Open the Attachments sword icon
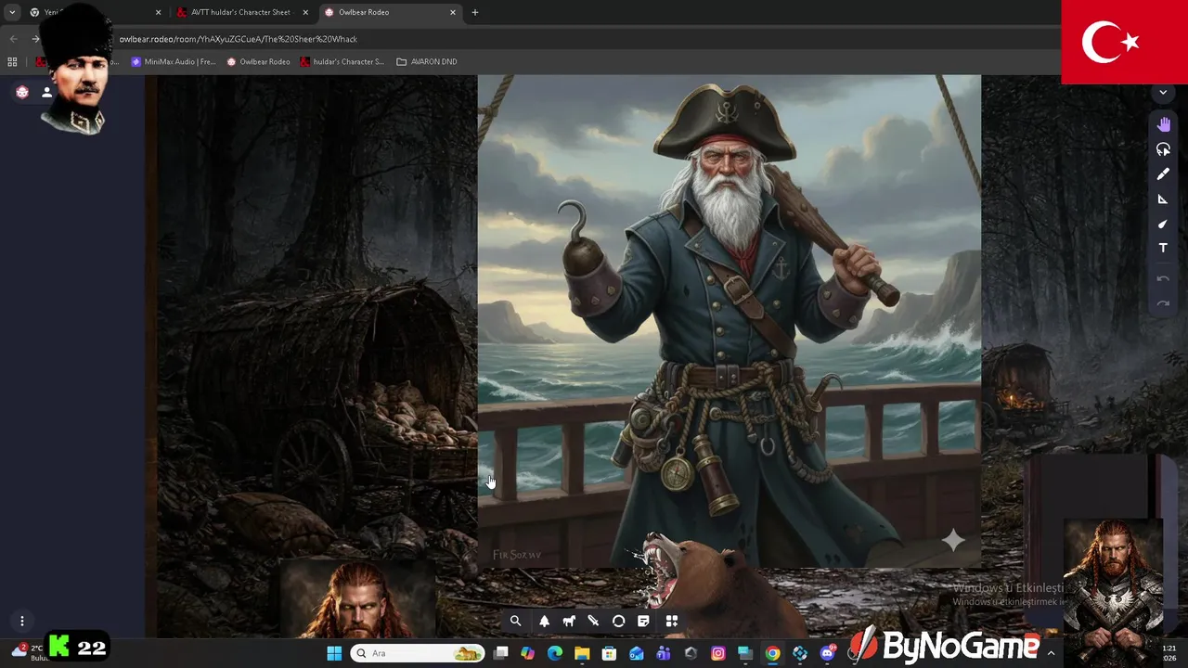This screenshot has height=668, width=1188. tap(594, 622)
